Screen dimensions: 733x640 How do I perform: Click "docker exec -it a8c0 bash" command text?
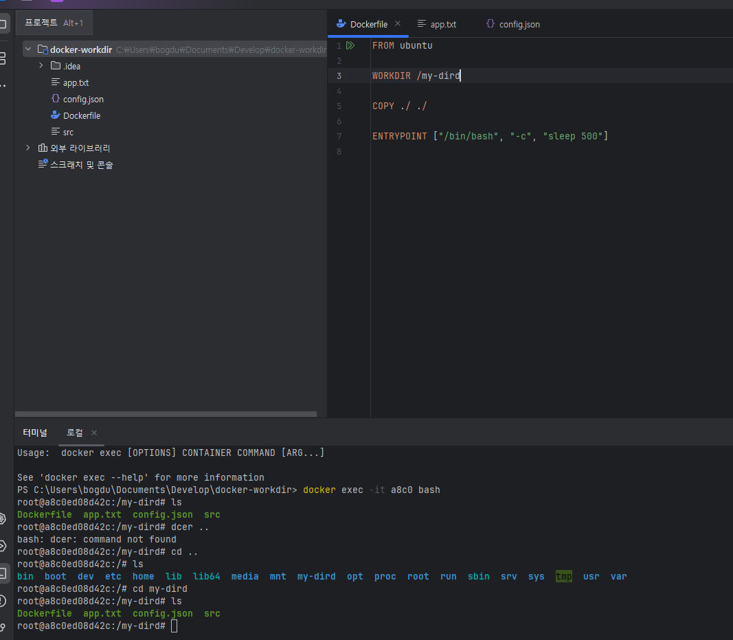coord(371,490)
